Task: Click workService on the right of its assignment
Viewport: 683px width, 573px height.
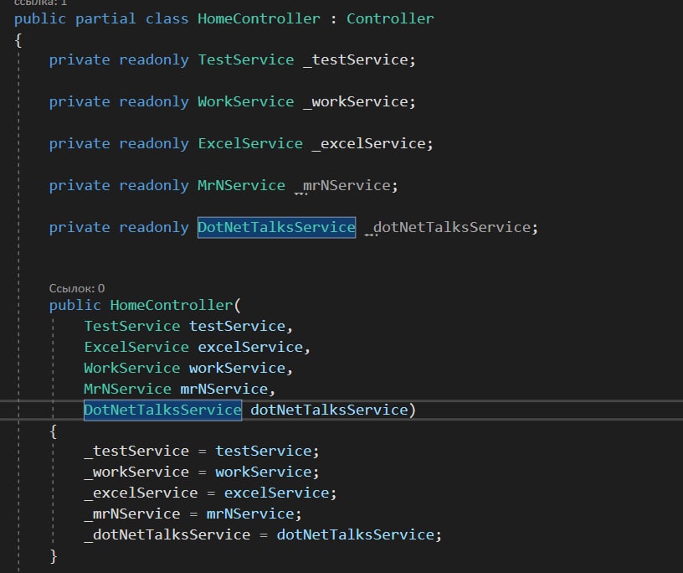Action: click(x=263, y=472)
